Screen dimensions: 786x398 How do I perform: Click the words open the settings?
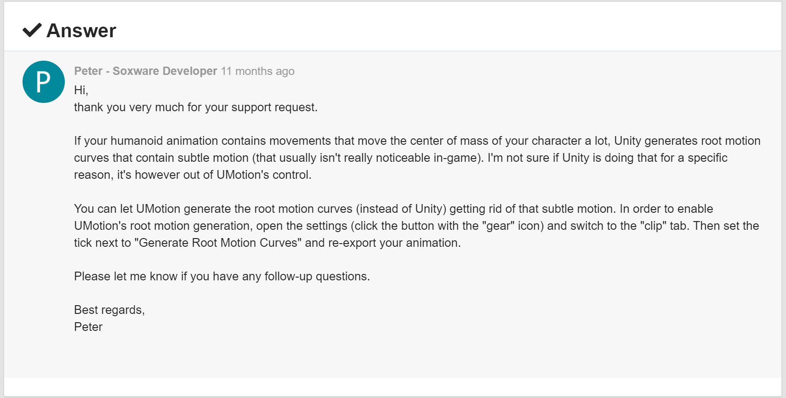click(302, 226)
